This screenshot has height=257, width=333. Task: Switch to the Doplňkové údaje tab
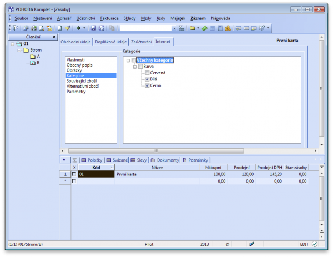pyautogui.click(x=111, y=42)
